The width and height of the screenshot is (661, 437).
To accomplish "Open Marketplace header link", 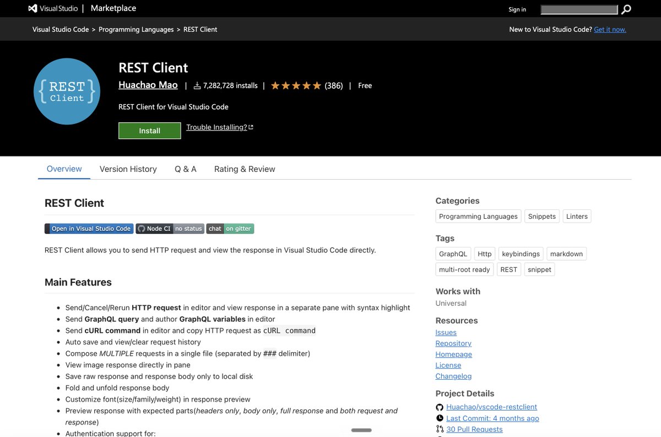I will 113,8.
